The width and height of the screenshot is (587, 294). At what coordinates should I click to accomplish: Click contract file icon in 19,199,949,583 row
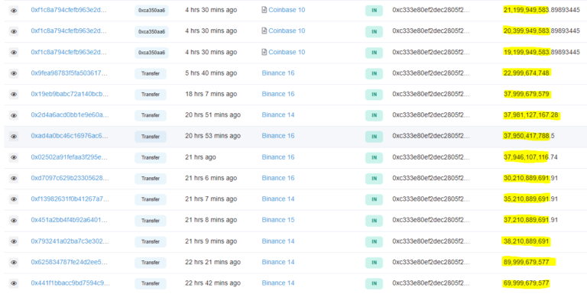click(264, 52)
